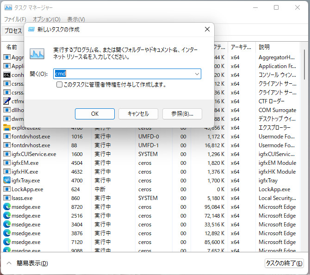Open the 開く command history dropdown
310x275 pixels.
pos(197,74)
